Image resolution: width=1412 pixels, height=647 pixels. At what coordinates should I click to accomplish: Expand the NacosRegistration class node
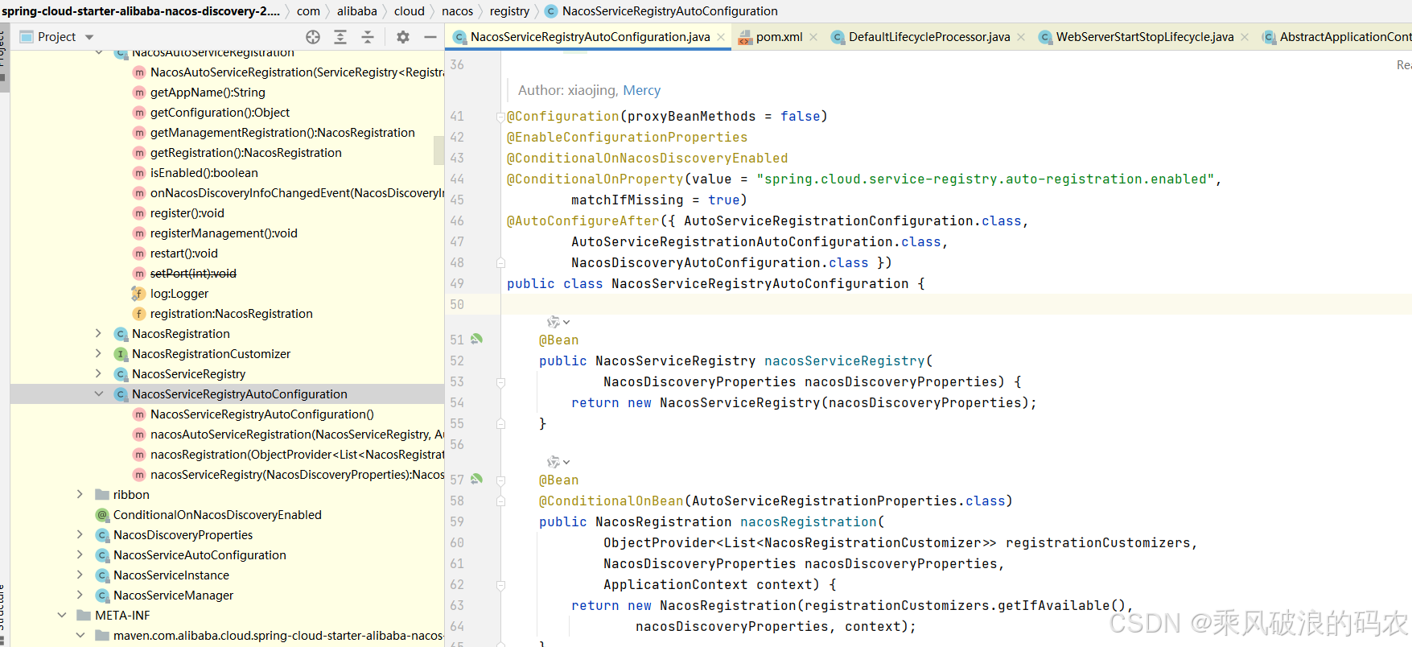(99, 333)
